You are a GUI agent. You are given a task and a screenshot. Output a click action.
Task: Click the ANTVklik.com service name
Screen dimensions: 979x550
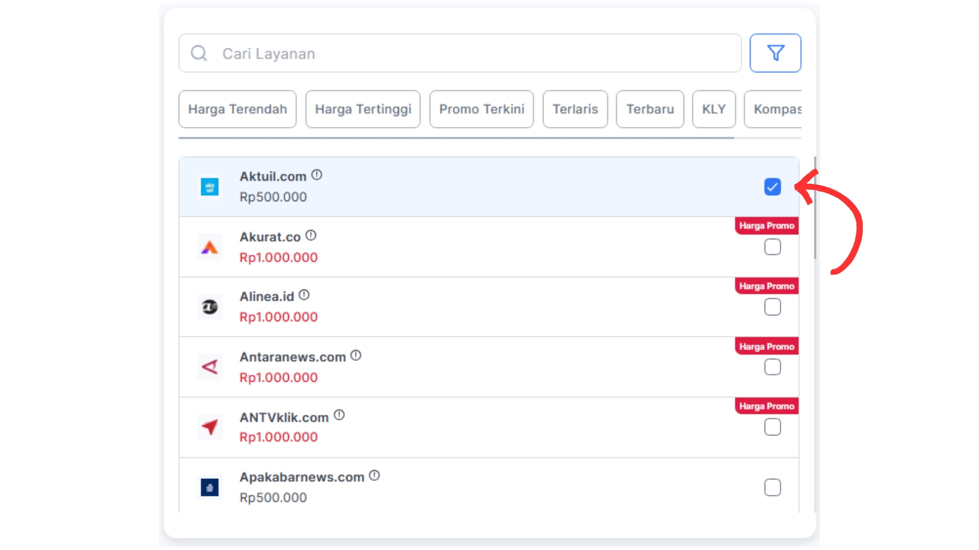pyautogui.click(x=284, y=417)
